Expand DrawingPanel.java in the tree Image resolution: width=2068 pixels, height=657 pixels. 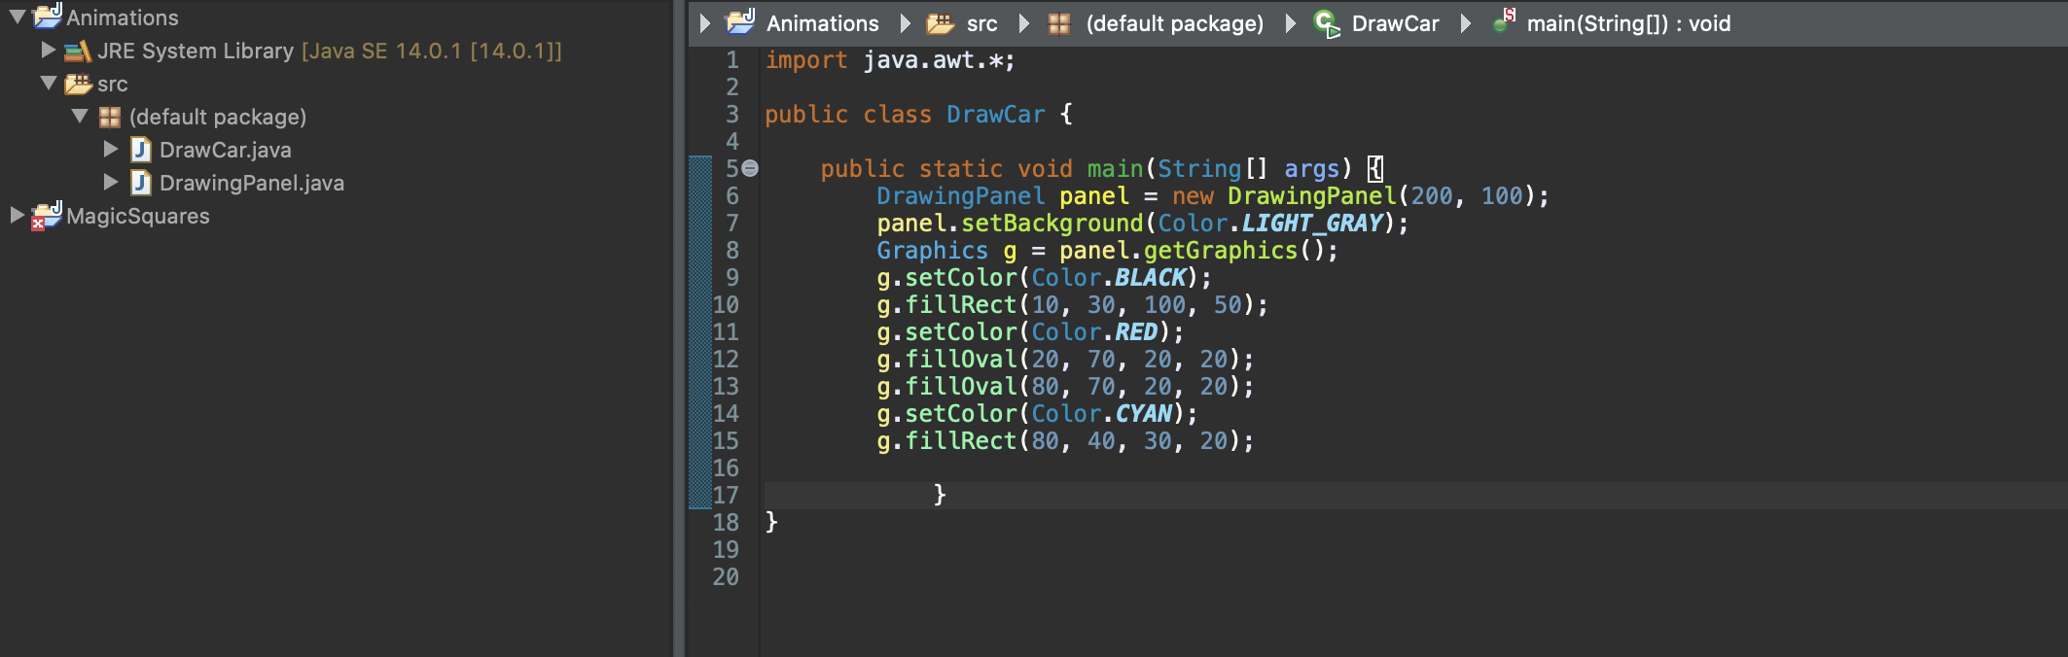(x=111, y=182)
